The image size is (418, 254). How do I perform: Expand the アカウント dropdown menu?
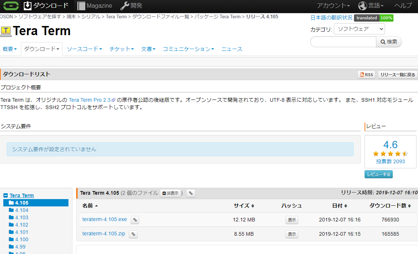(333, 5)
